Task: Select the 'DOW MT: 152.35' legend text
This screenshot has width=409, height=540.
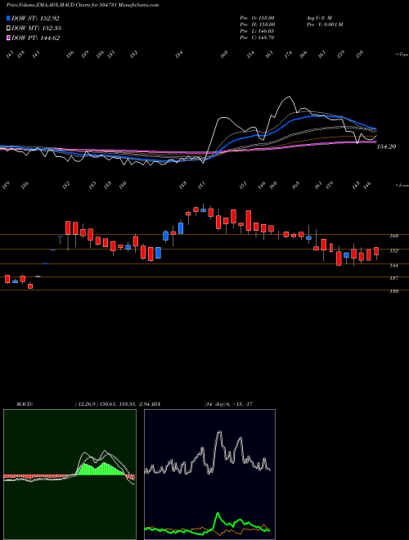Action: (x=37, y=29)
